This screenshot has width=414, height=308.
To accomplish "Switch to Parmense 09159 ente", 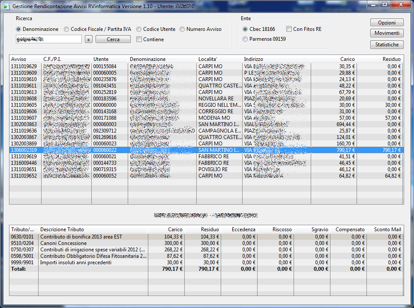I will tap(264, 39).
